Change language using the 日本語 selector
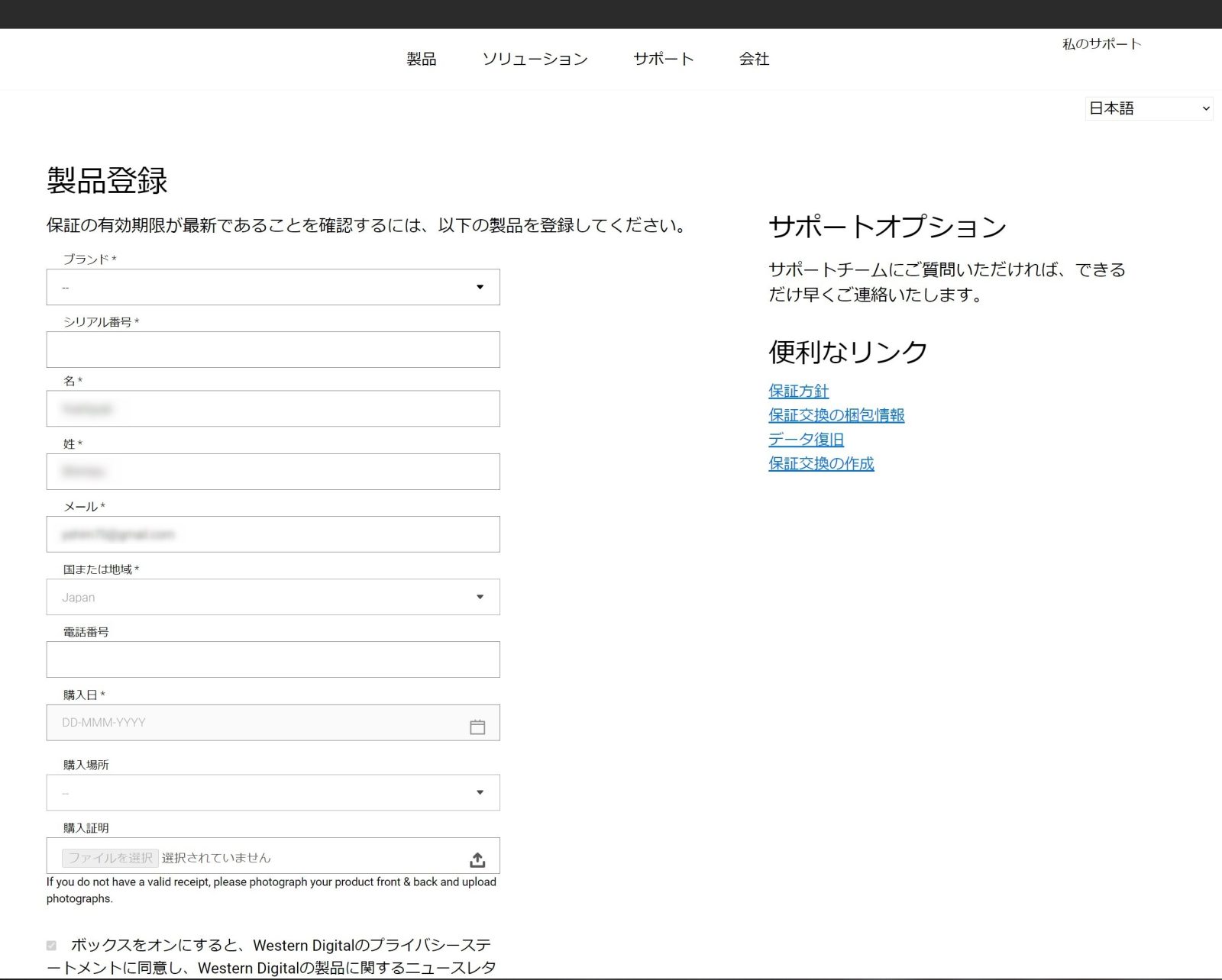This screenshot has width=1222, height=980. [1148, 108]
